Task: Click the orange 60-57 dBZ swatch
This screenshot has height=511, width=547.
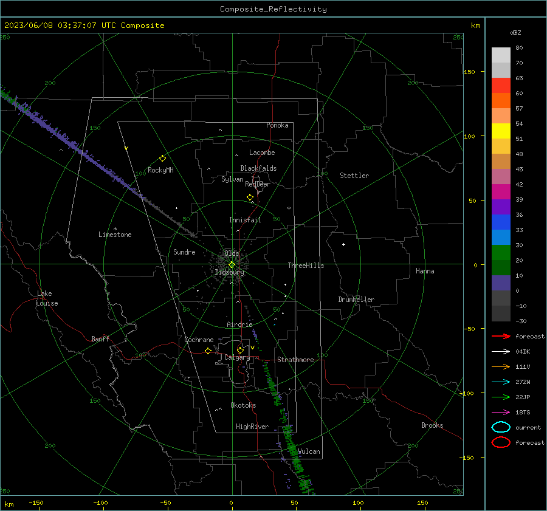Action: [501, 101]
